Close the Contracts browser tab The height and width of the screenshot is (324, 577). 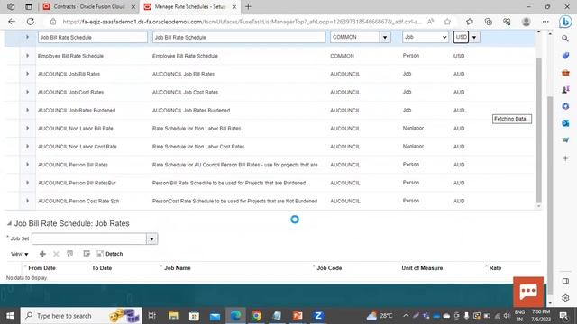tap(133, 7)
